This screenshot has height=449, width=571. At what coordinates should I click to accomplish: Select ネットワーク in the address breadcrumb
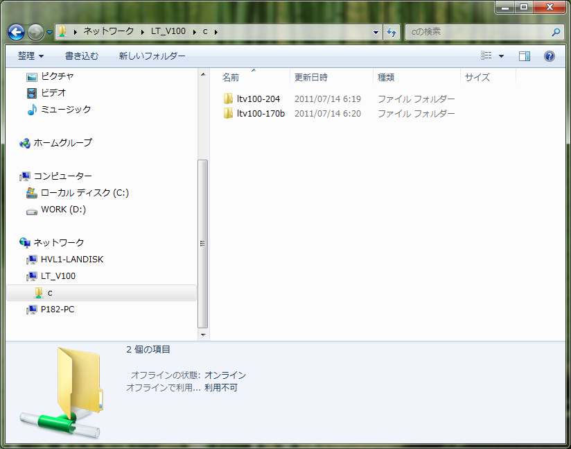tap(109, 31)
